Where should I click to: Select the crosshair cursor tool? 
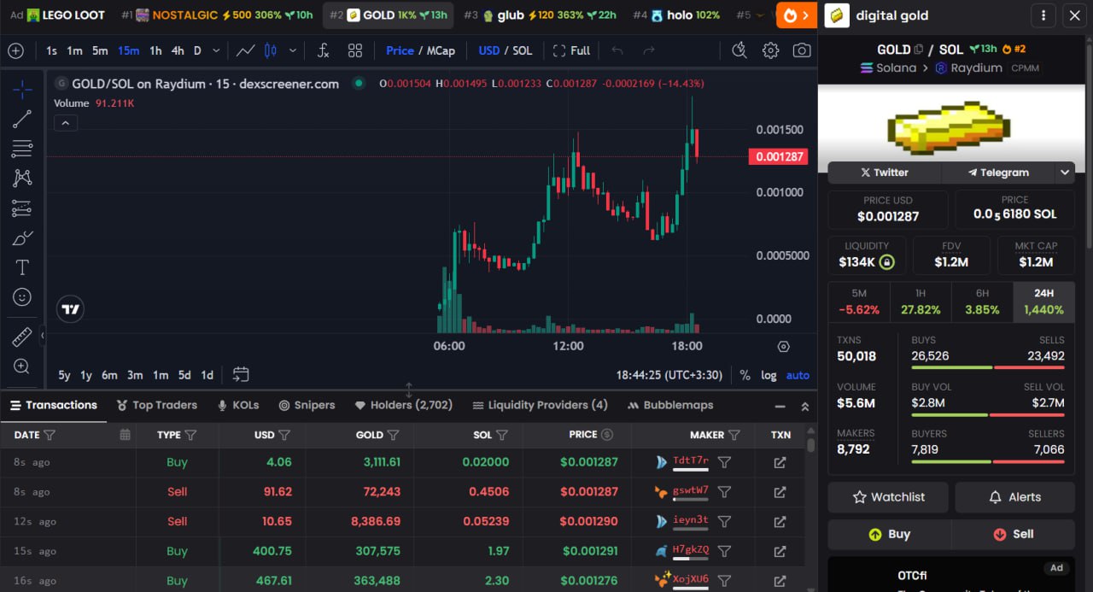point(22,89)
